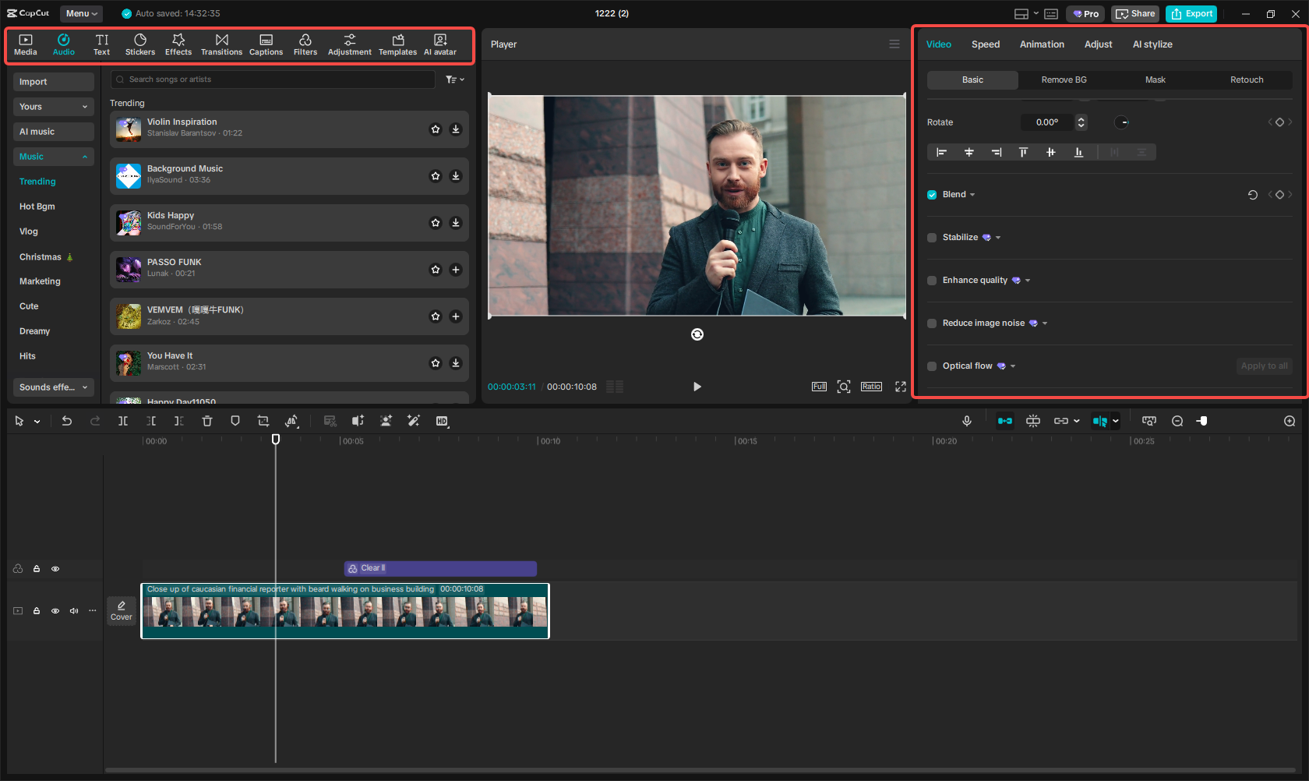Collapse the Music category in the sidebar
1309x781 pixels.
[85, 157]
